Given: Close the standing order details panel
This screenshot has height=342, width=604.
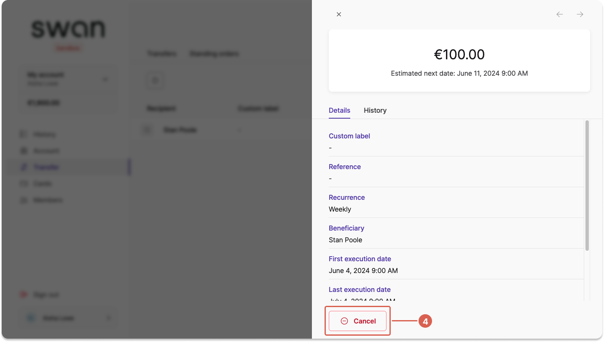Looking at the screenshot, I should click(339, 14).
